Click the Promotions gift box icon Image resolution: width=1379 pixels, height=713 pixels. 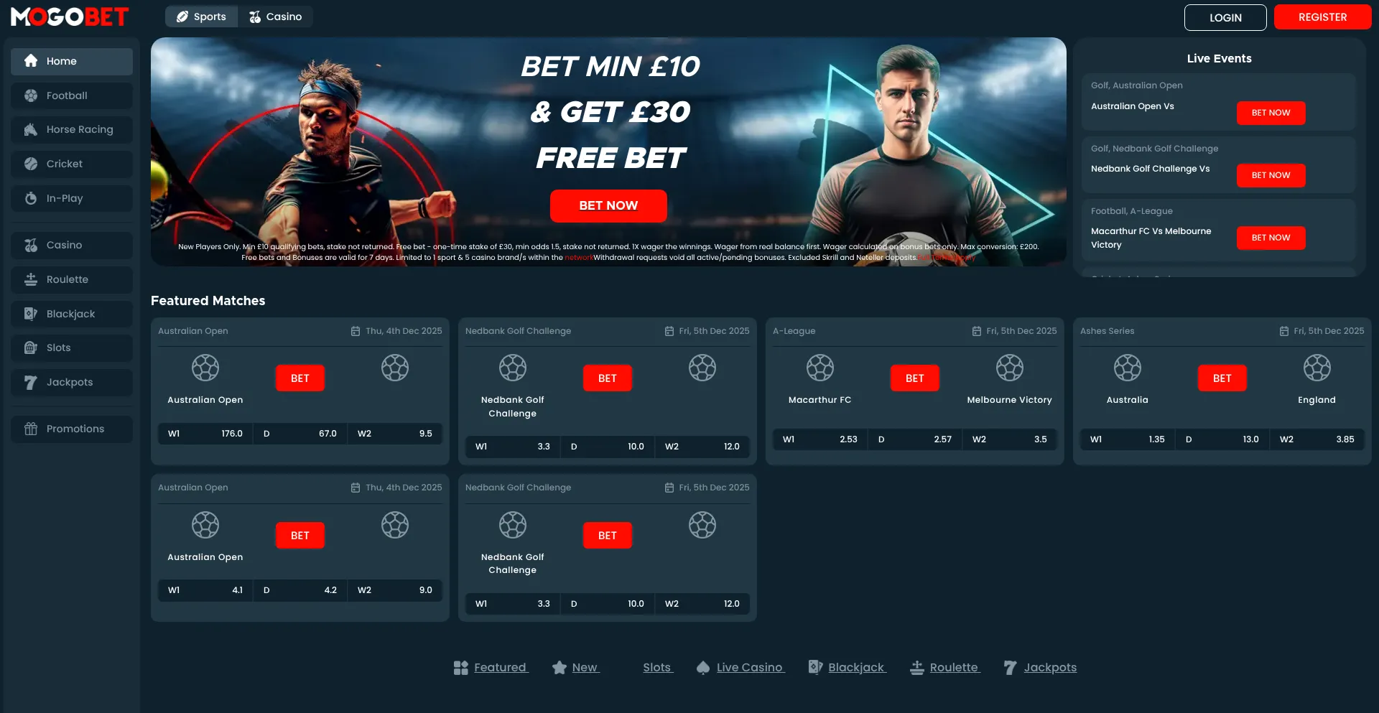31,429
